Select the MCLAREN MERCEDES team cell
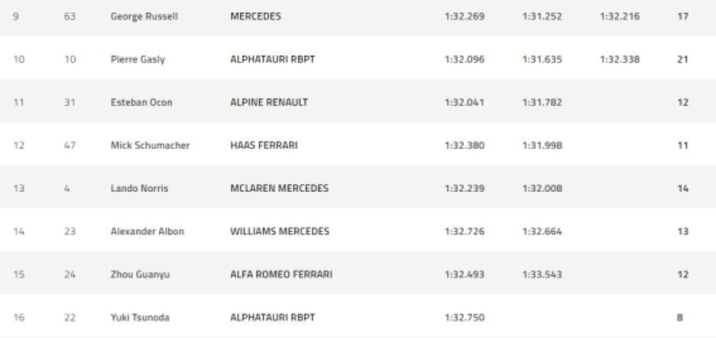The width and height of the screenshot is (716, 338). tap(279, 189)
